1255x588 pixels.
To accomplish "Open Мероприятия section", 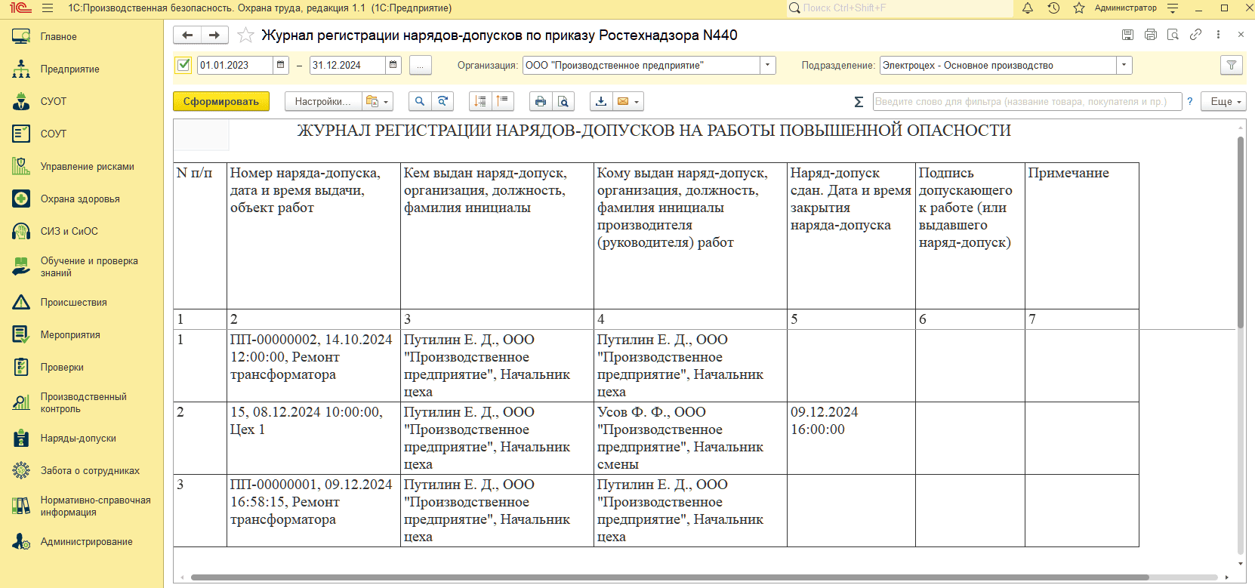I will click(82, 334).
